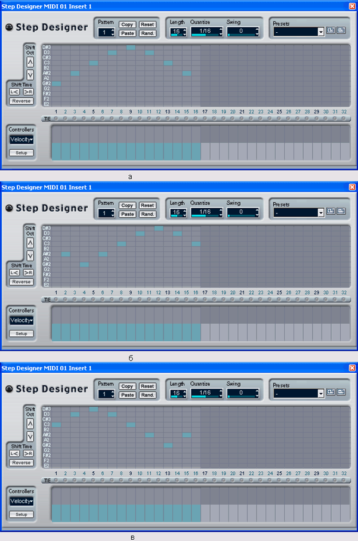Toggle tie for step 17 in window в
Image resolution: width=358 pixels, height=541 pixels.
pos(205,480)
